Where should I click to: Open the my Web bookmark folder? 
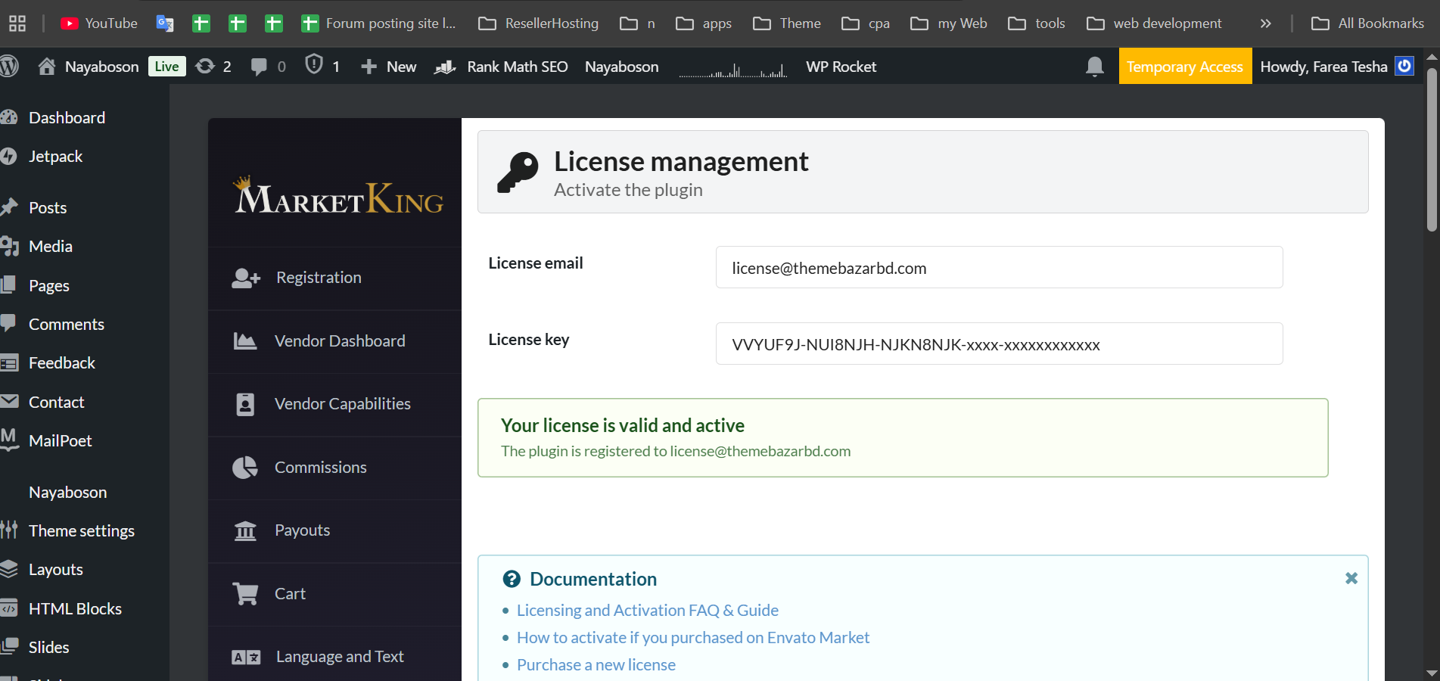coord(949,23)
